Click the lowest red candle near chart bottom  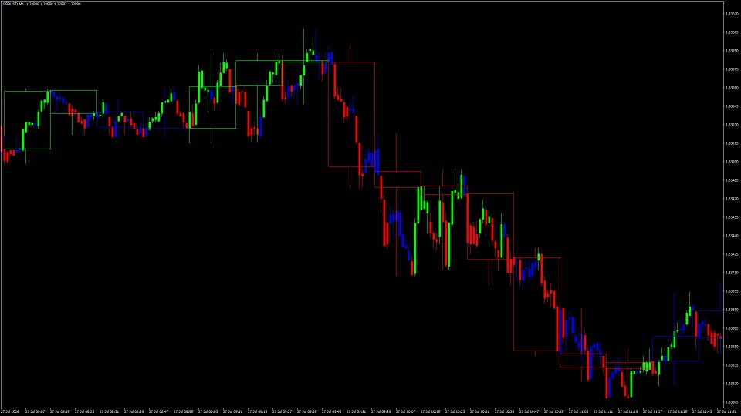coord(607,381)
